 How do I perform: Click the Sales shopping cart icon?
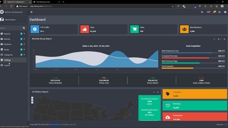pos(135,29)
